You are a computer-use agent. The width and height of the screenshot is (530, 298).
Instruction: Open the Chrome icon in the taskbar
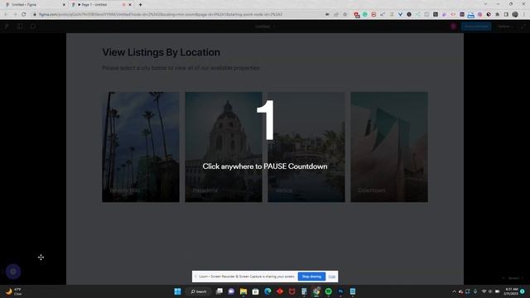(x=316, y=291)
